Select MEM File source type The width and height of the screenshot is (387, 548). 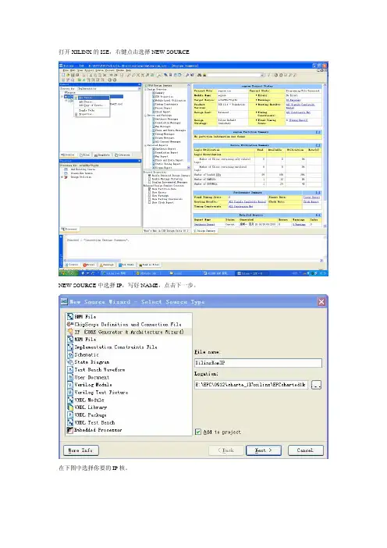pos(81,340)
